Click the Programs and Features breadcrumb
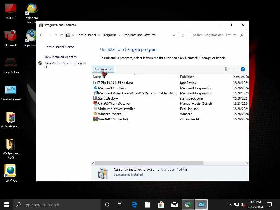Screen dimensions: 280x210 (x=139, y=35)
